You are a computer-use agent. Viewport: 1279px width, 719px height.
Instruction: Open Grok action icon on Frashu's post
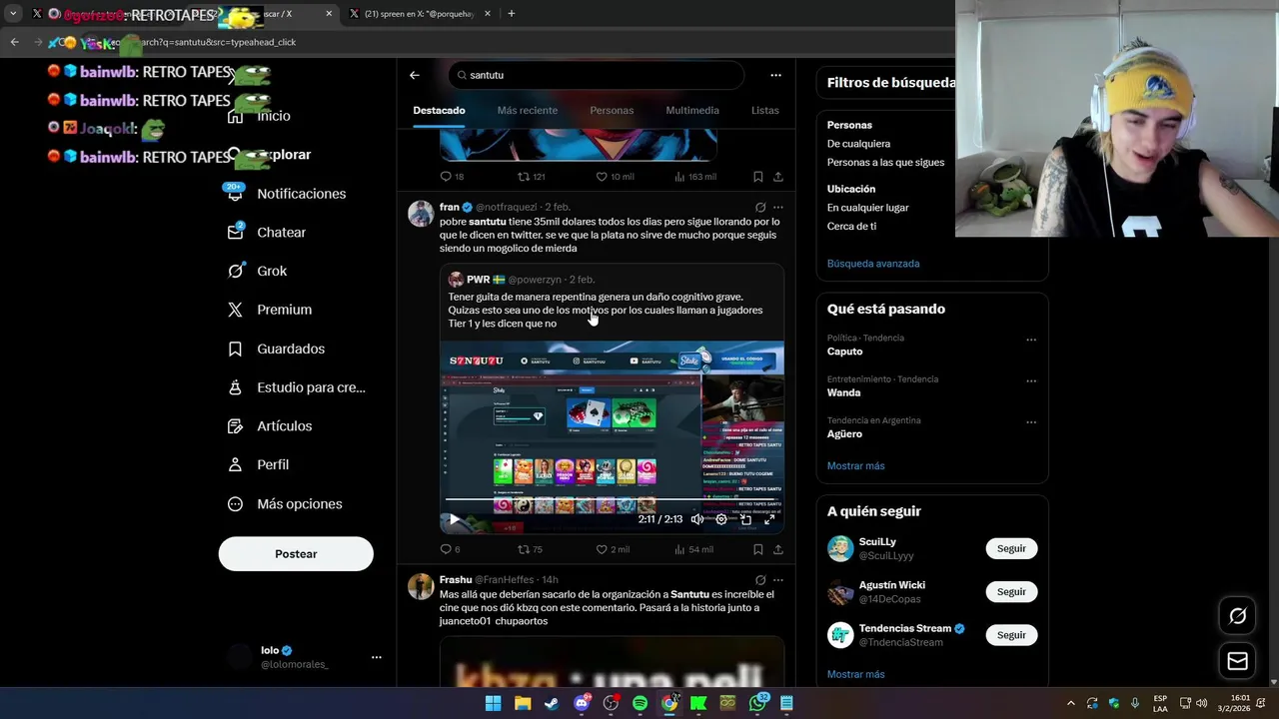(760, 579)
